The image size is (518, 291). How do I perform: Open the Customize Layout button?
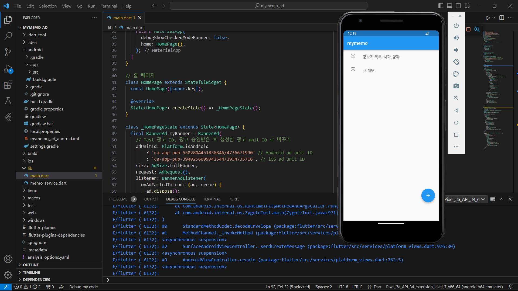467,6
